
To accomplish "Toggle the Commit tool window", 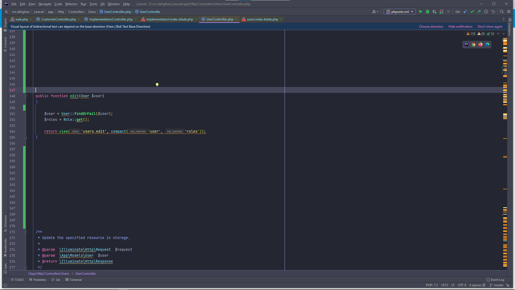I will tap(5, 44).
